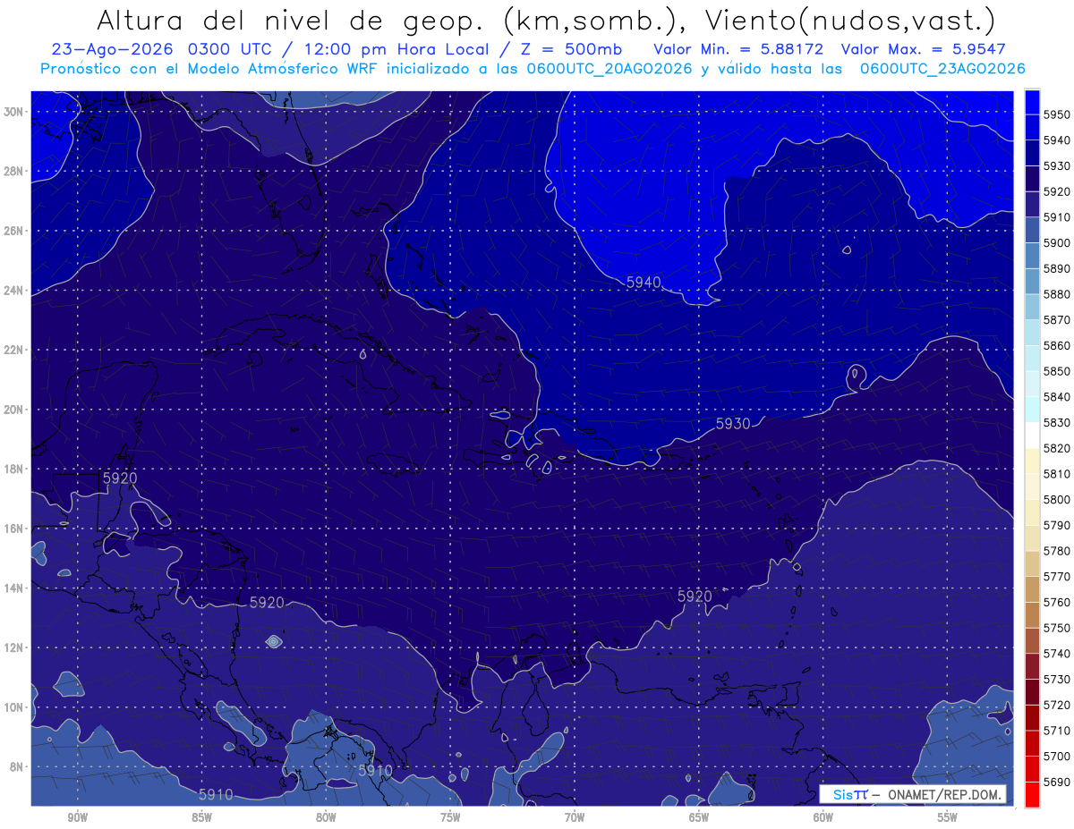Click the 5870 colorbar label

(x=1057, y=319)
